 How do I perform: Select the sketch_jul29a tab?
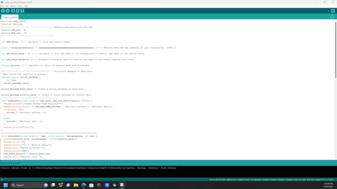coord(10,17)
